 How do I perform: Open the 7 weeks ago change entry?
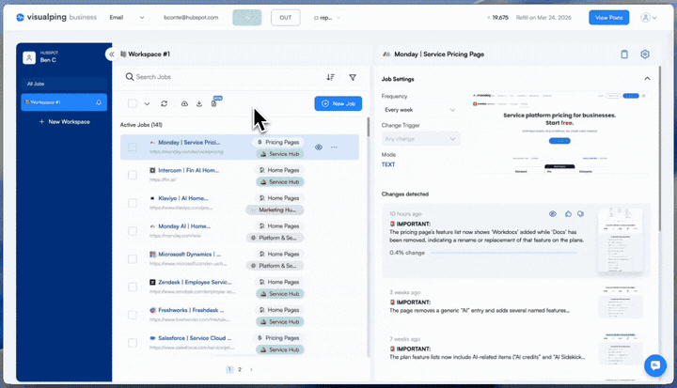coord(516,349)
